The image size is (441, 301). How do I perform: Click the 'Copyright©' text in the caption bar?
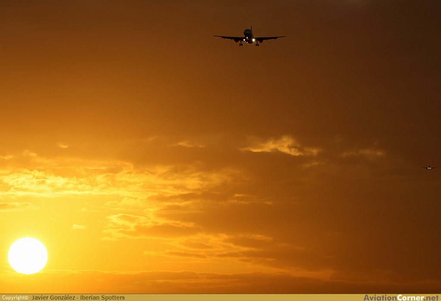[x=15, y=298]
